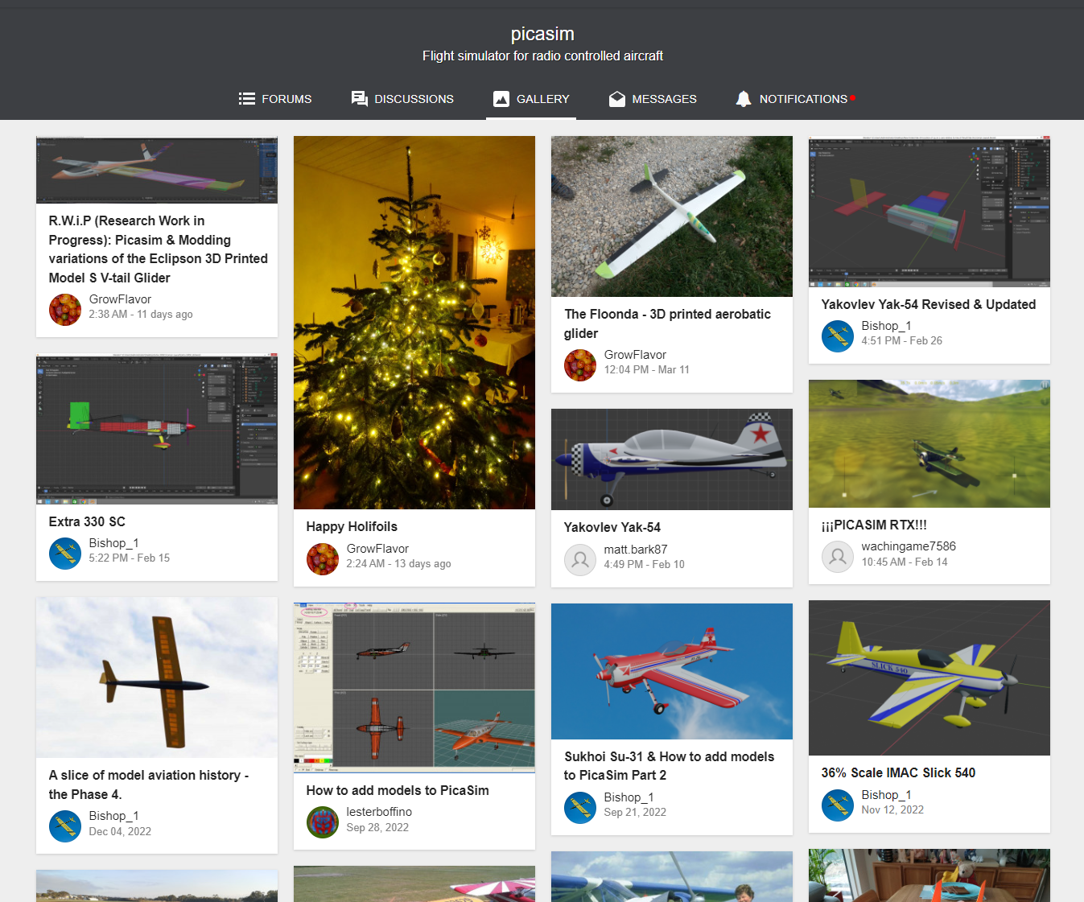Click matt.bark87 default avatar icon
Screen dimensions: 1084x902
[x=580, y=560]
